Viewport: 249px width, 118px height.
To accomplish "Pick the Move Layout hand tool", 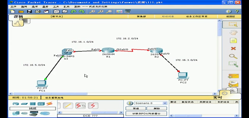I will 233,33.
